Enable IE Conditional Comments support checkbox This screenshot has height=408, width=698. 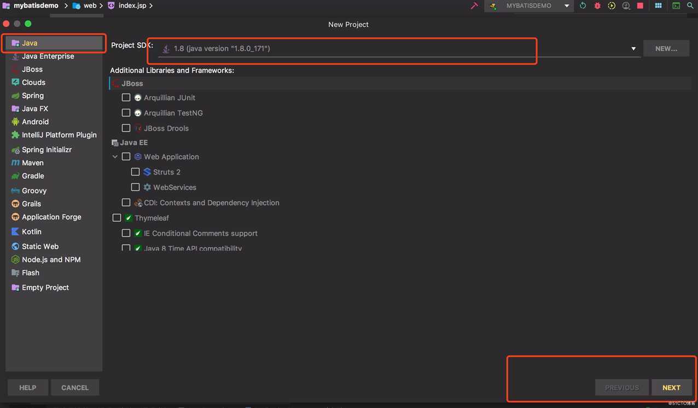point(126,233)
